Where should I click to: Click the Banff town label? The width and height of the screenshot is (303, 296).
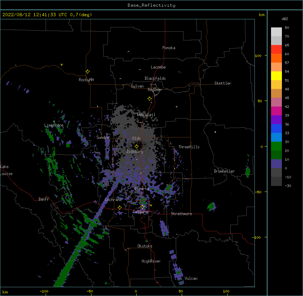(x=44, y=199)
